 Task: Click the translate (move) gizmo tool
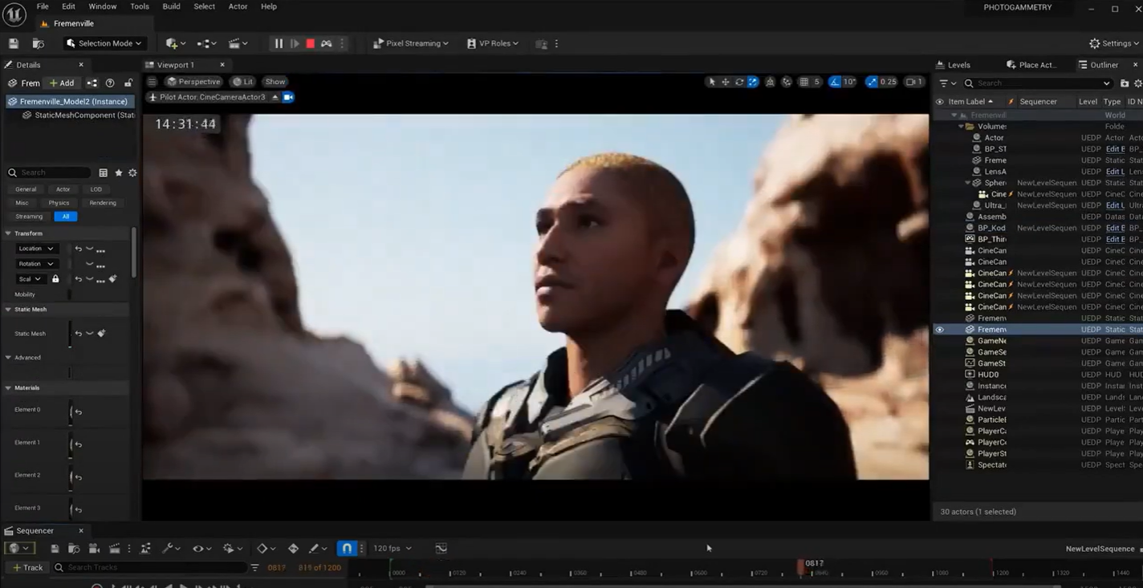point(726,82)
